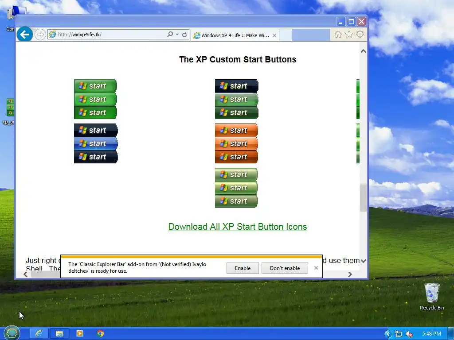Click The XP Custom Start Buttons heading
This screenshot has width=454, height=340.
(238, 59)
